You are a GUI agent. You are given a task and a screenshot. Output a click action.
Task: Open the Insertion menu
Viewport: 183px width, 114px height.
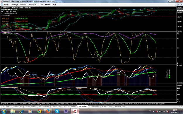23,5
